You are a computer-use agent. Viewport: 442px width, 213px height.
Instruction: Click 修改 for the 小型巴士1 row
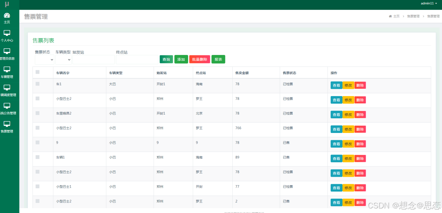(x=348, y=188)
